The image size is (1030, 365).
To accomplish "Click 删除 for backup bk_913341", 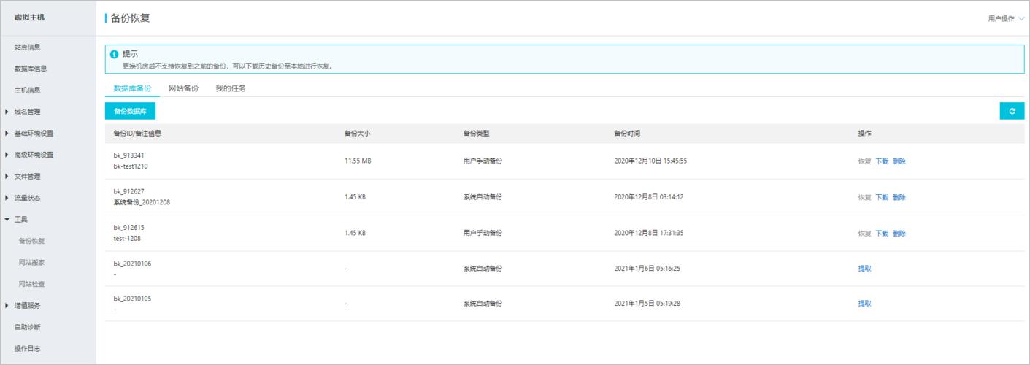I will click(899, 161).
